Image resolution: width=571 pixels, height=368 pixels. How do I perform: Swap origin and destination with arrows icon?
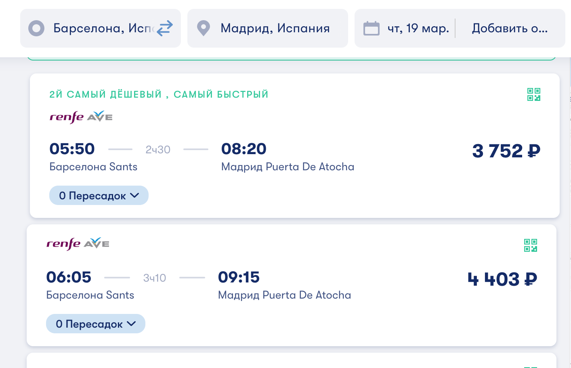(165, 28)
